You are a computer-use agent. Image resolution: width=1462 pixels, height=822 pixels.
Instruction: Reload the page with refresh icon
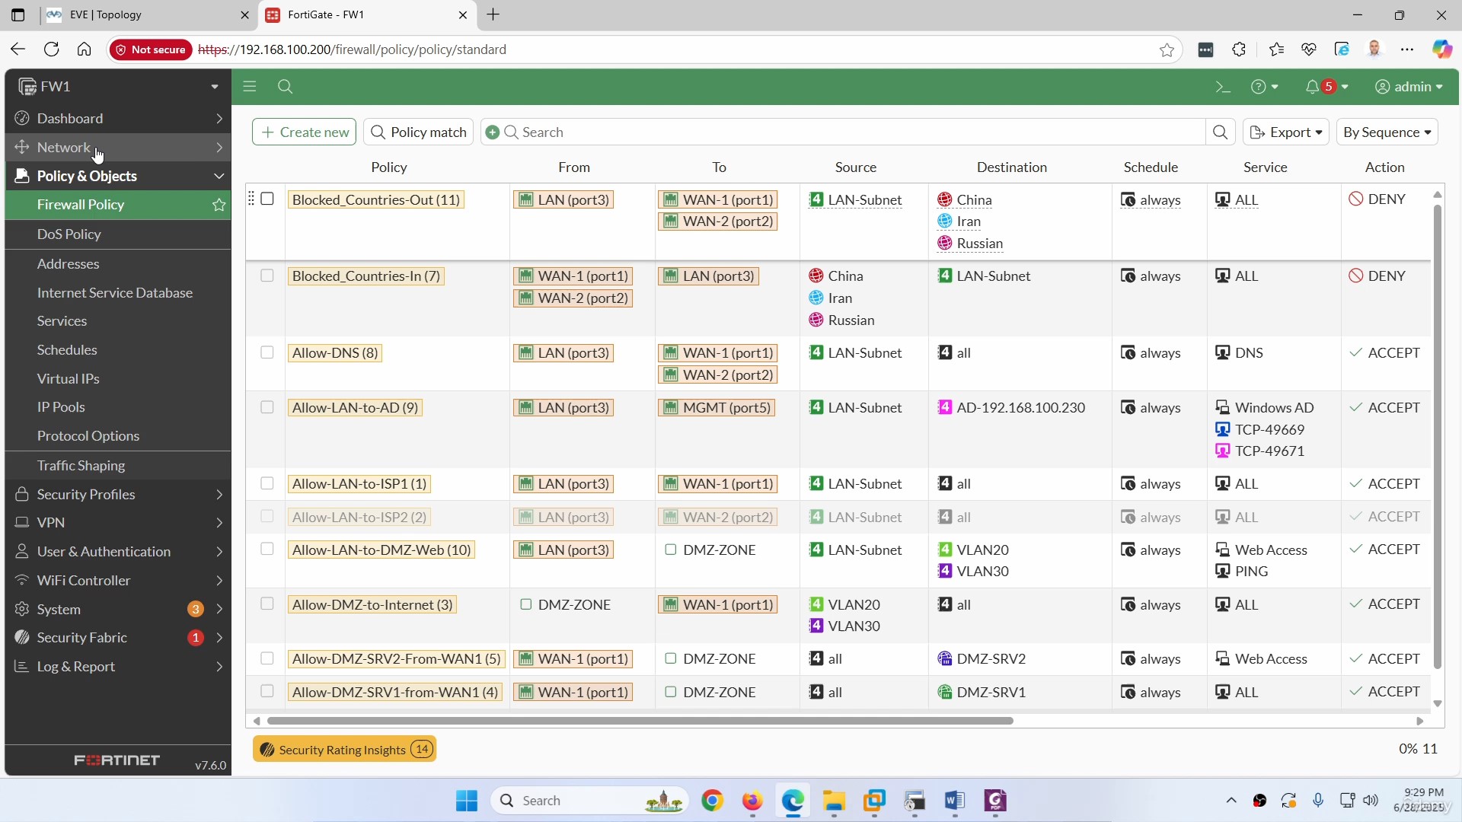tap(51, 49)
